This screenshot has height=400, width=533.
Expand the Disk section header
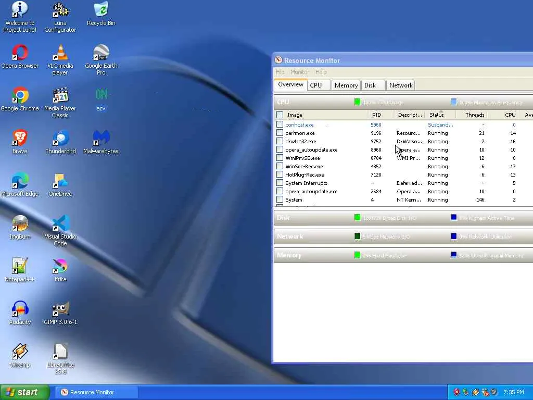(403, 218)
